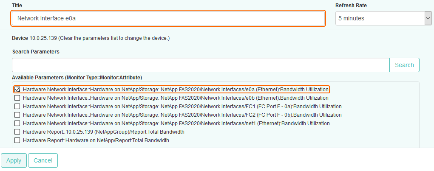Uncheck the e0a Bandwidth Utilization checkbox

tap(17, 90)
